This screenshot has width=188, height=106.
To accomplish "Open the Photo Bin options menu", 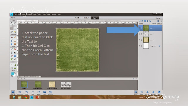I will click(x=133, y=79).
